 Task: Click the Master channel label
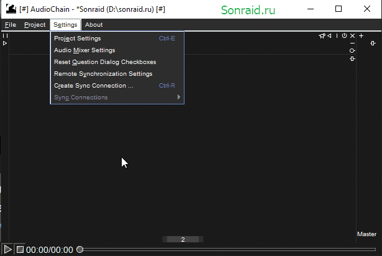(366, 234)
